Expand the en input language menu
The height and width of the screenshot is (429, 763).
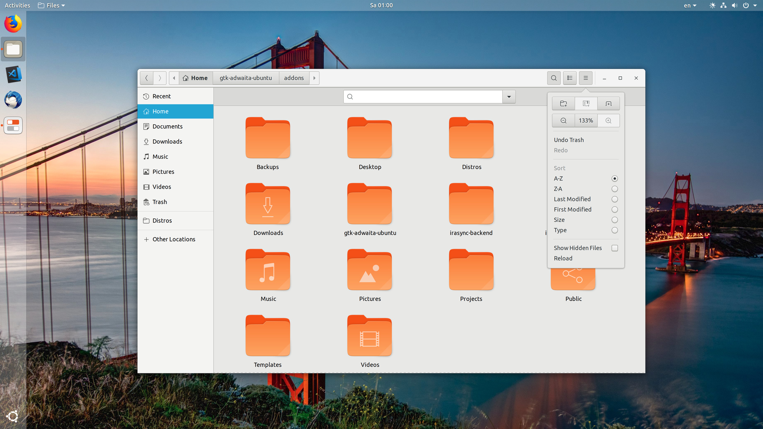[690, 6]
